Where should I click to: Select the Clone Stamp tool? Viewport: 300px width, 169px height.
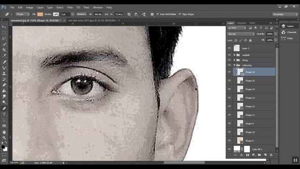pos(4,74)
